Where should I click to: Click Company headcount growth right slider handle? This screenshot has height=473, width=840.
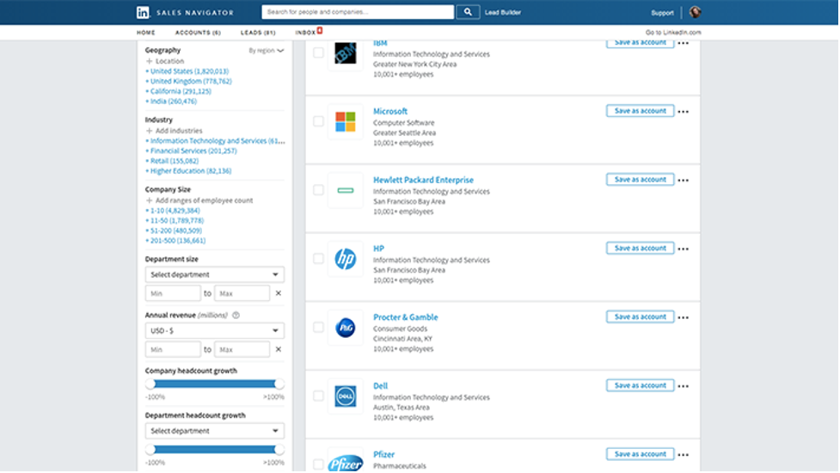[279, 384]
